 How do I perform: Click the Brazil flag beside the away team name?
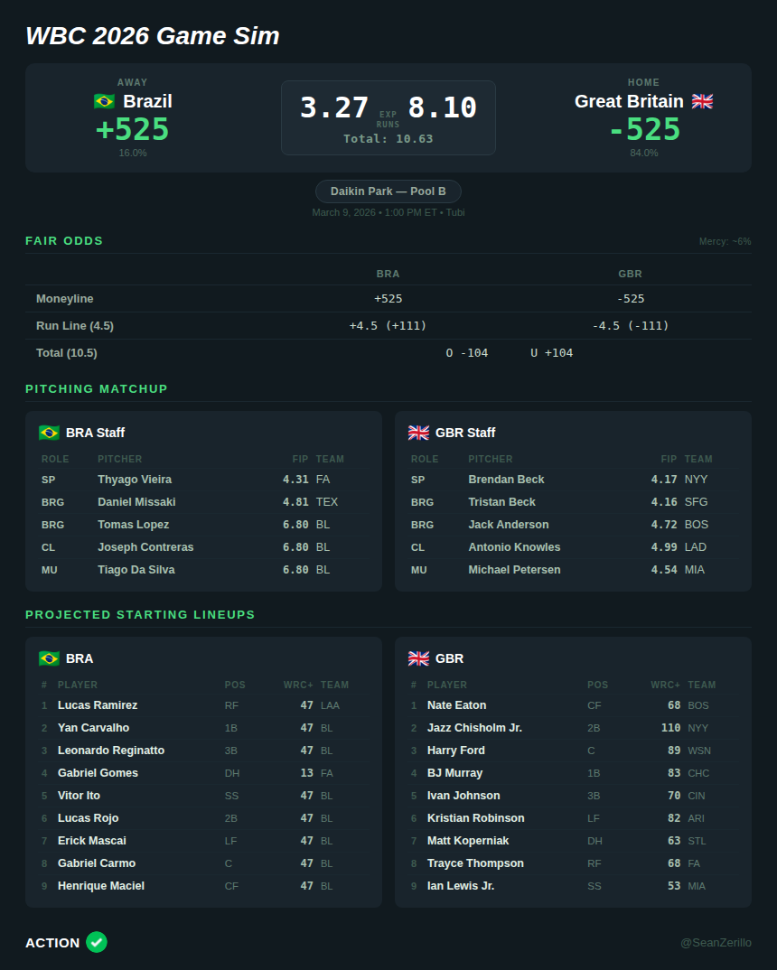(x=104, y=101)
